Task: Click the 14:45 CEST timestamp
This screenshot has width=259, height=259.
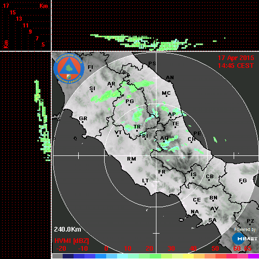Action: coord(236,66)
